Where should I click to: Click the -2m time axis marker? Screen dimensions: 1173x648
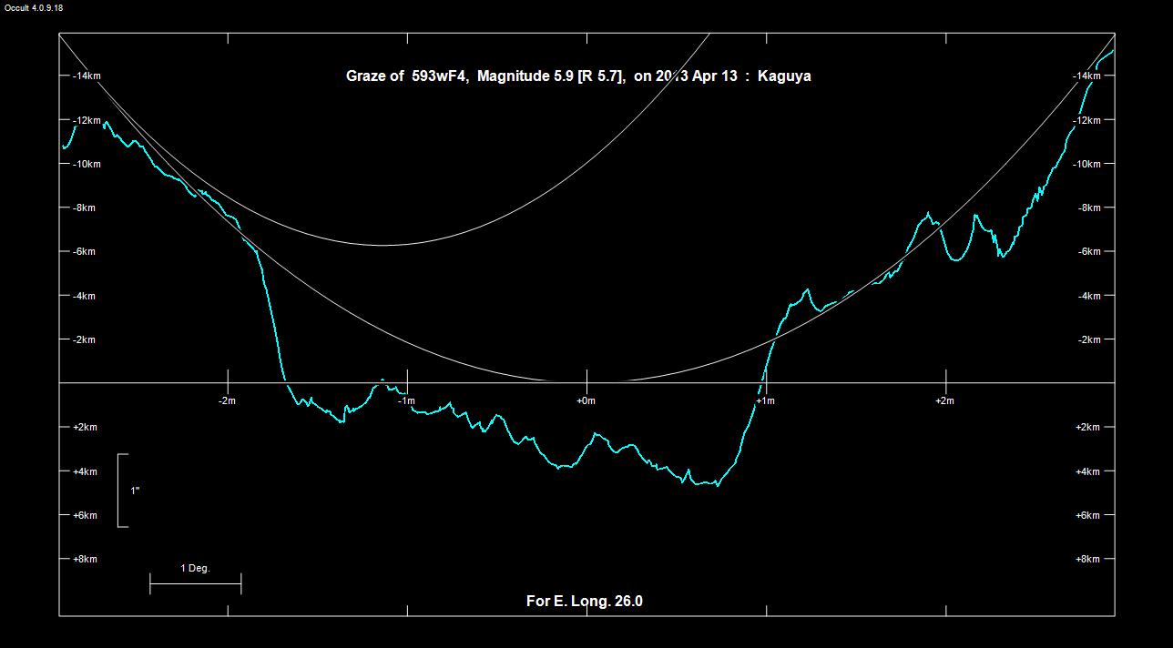pos(227,401)
